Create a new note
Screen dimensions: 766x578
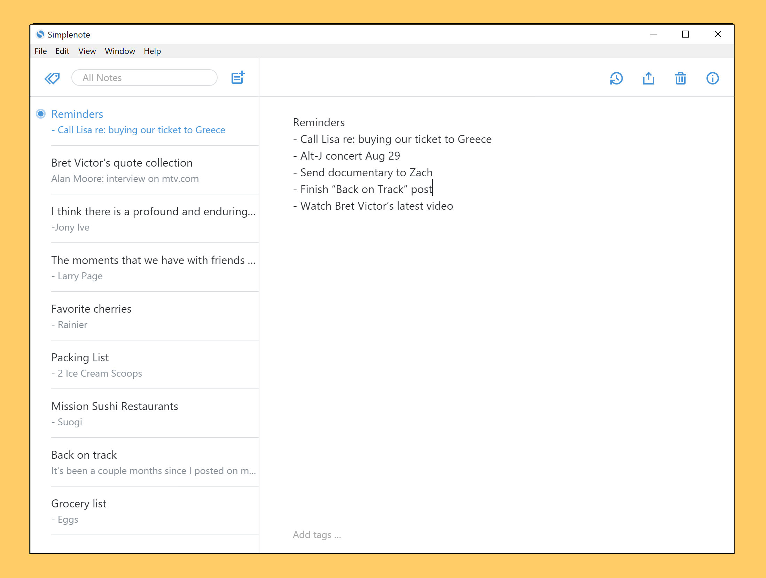coord(238,78)
